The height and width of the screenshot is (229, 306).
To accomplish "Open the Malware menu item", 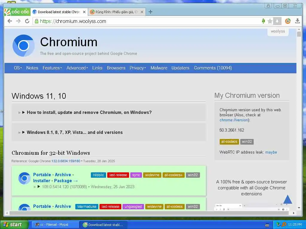I will (x=159, y=68).
